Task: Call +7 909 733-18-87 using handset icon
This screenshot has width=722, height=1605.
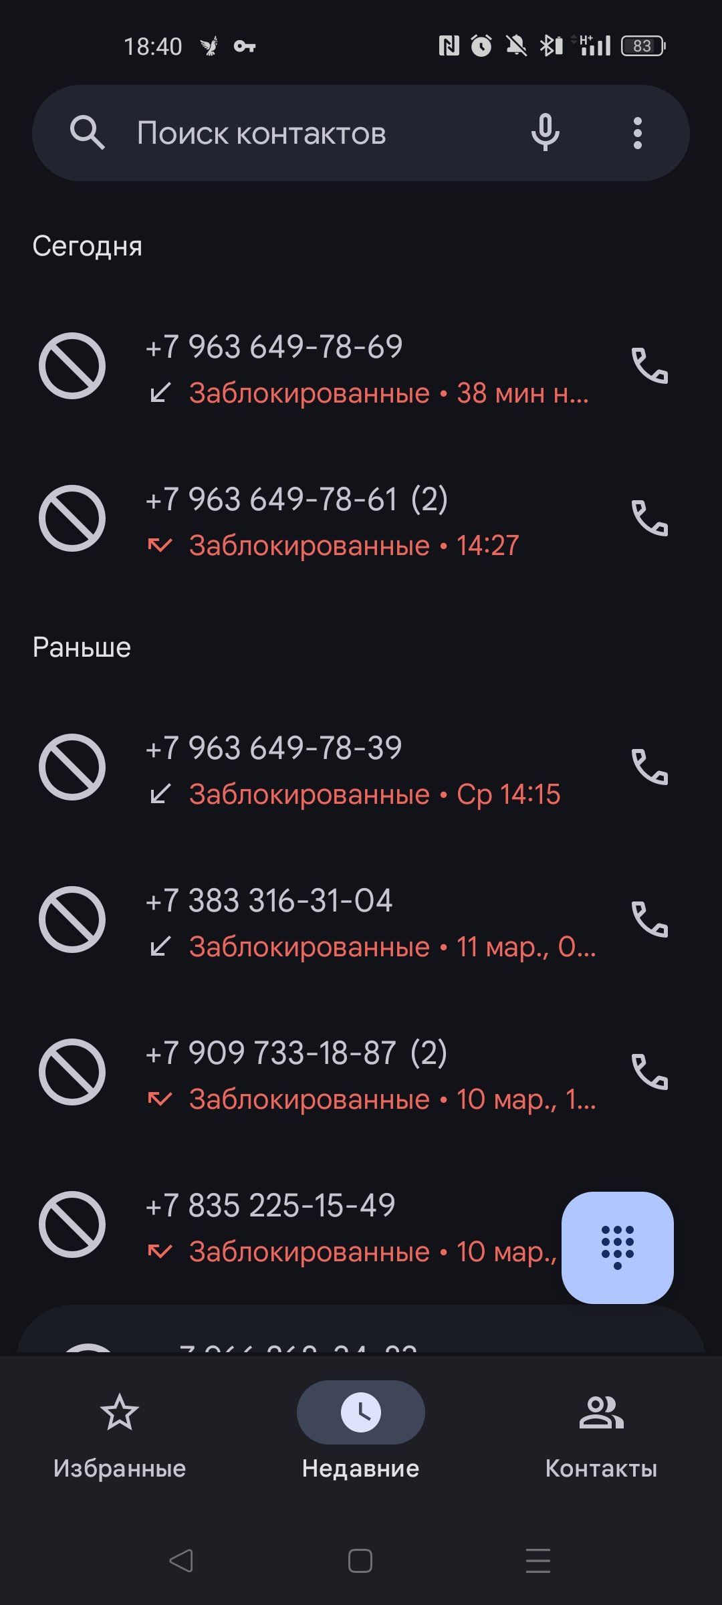Action: [650, 1072]
